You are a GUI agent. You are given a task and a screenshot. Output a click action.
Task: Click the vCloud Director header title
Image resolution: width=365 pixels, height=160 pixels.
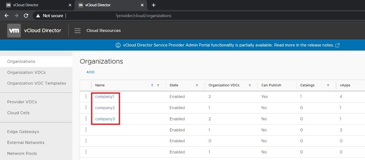(x=43, y=30)
